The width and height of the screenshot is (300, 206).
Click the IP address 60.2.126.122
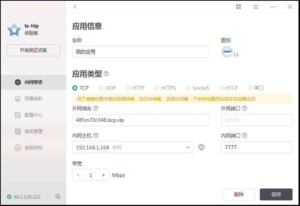click(x=27, y=197)
